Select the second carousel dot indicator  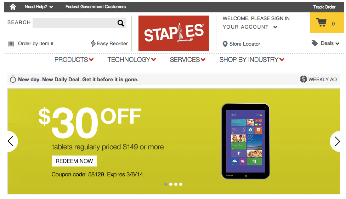point(171,184)
